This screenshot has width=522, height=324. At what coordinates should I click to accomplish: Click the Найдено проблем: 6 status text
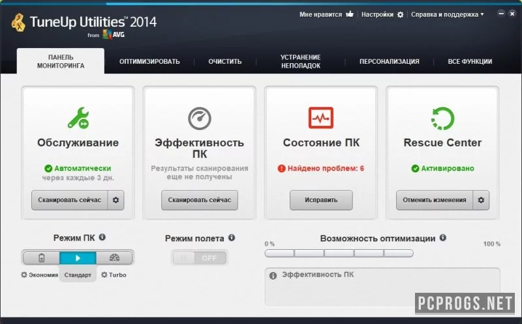pos(326,169)
